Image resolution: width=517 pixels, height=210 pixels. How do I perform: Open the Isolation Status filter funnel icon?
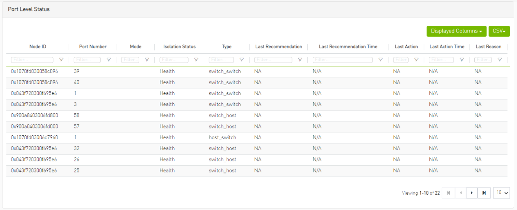(196, 60)
